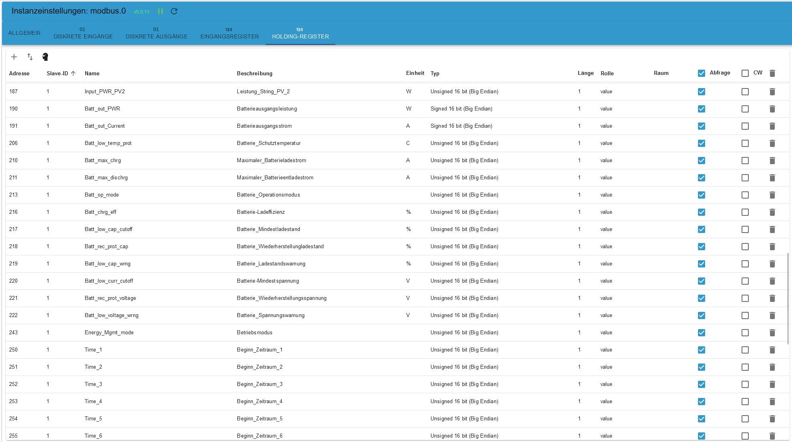
Task: Click the delete icon for Energy_Mgmt_mode row
Action: click(x=772, y=332)
